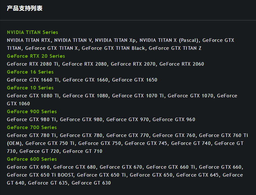The height and width of the screenshot is (195, 256).
Task: Click 'GeForce GTX 645' entry
Action: coord(198,175)
